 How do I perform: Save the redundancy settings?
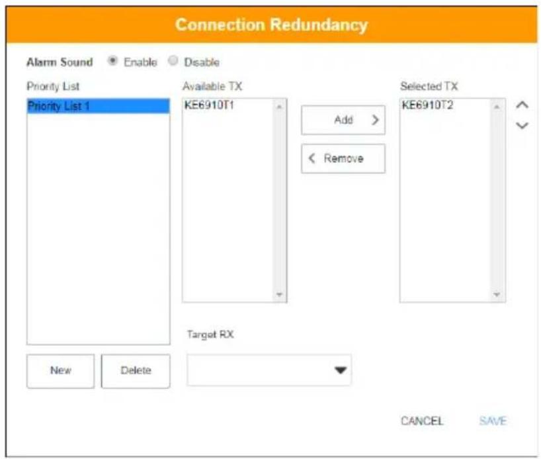(493, 421)
